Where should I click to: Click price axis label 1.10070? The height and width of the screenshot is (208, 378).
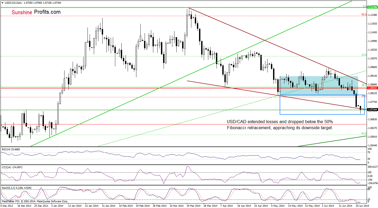tap(372, 58)
